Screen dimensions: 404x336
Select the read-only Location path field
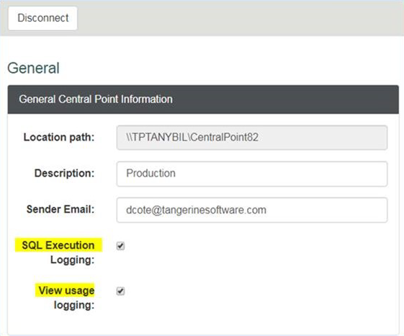(x=252, y=137)
